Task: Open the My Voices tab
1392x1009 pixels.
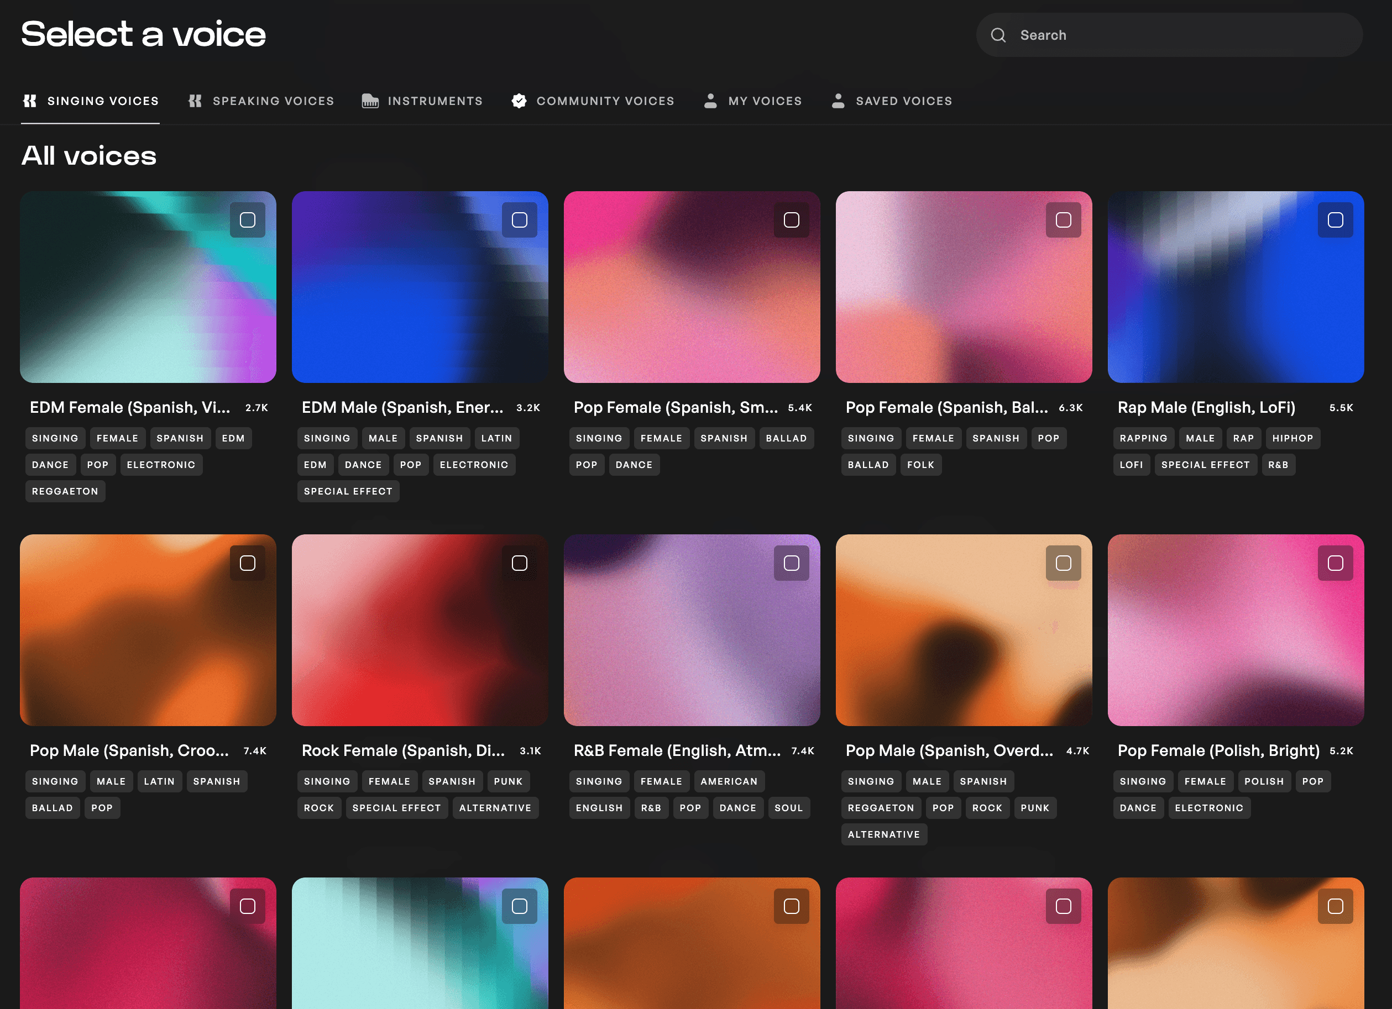Action: (752, 101)
